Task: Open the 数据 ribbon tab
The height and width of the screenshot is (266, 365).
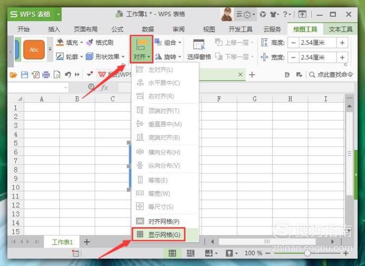Action: click(148, 29)
